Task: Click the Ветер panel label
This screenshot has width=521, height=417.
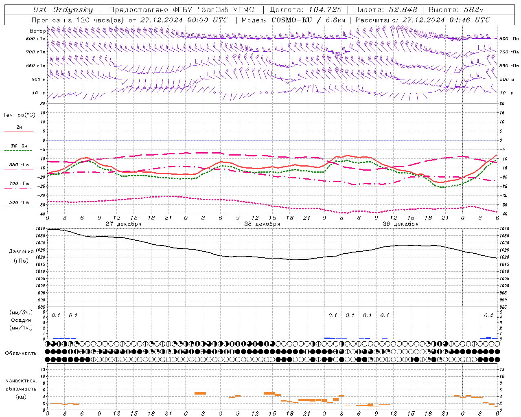Action: pyautogui.click(x=37, y=31)
